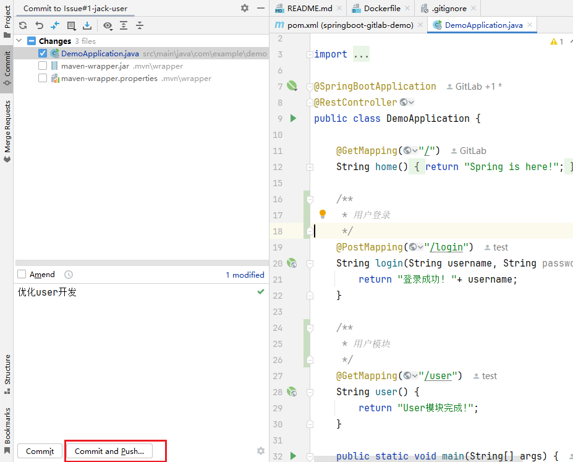Check the maven-wrapper.jar file checkbox

43,66
